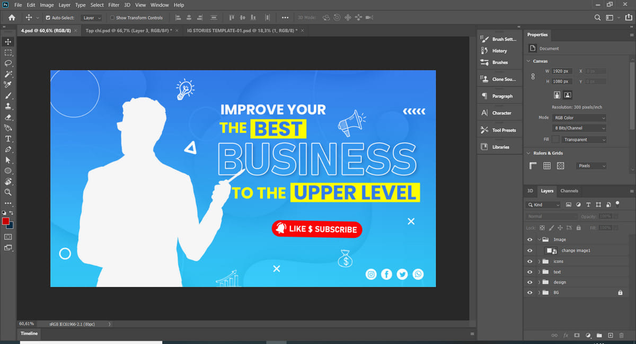
Task: Expand the text layer group
Action: tap(539, 272)
